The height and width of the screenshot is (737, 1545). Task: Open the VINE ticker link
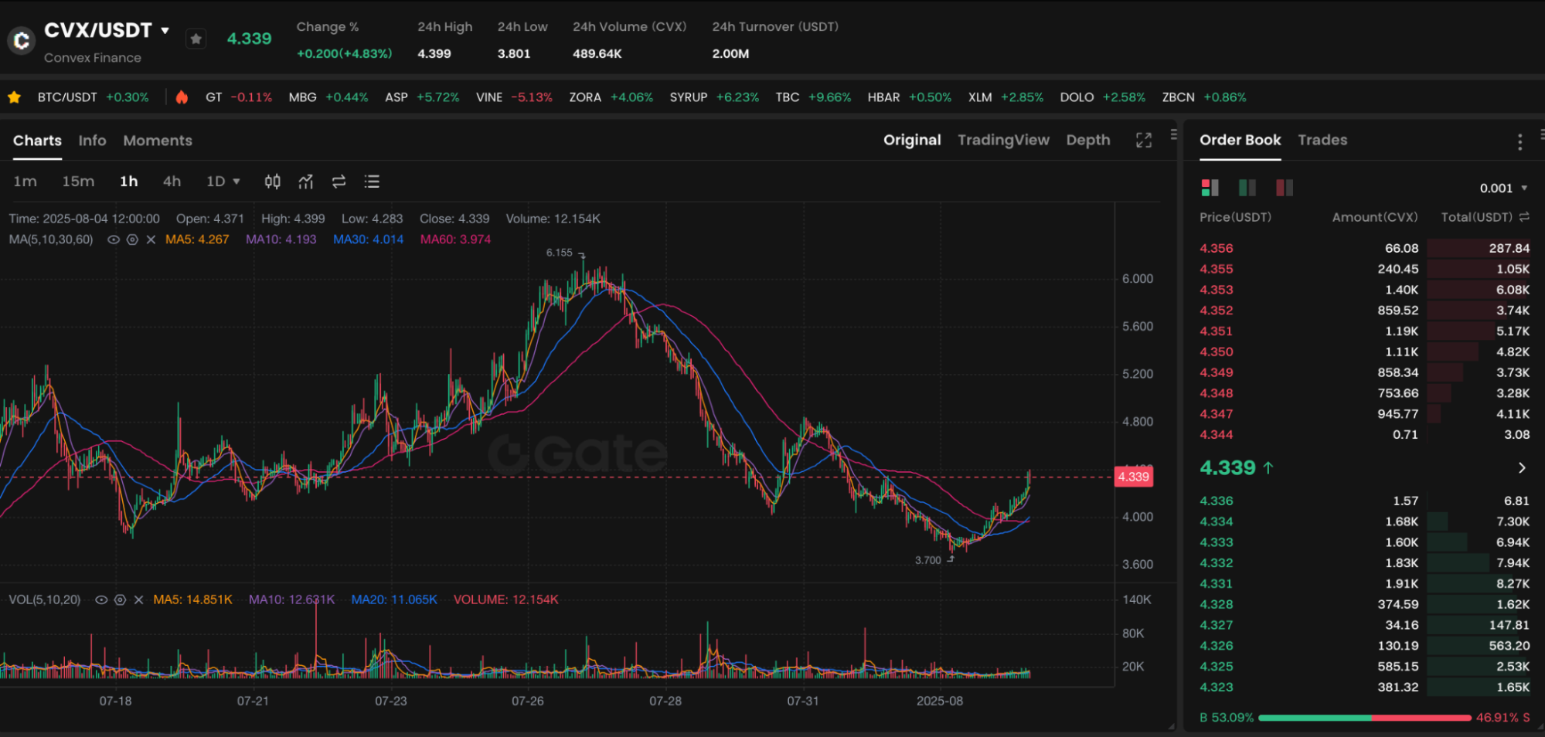pos(514,97)
